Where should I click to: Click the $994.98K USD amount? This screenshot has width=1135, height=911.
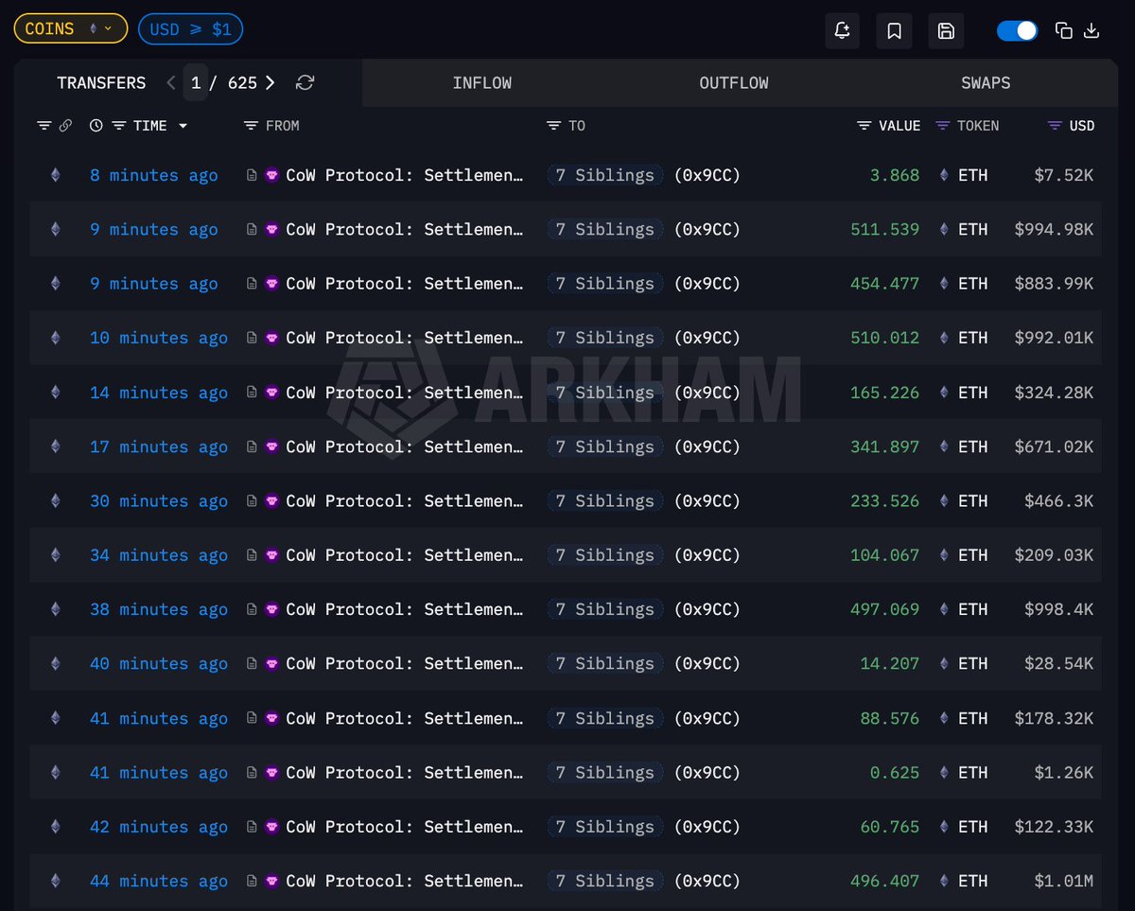pos(1054,229)
